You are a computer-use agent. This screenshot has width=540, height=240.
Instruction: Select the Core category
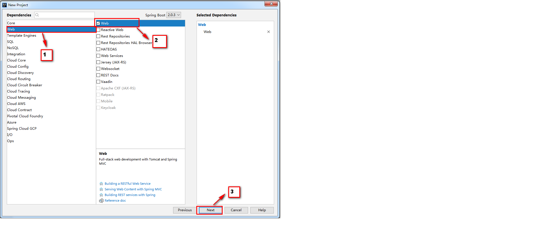(51, 23)
